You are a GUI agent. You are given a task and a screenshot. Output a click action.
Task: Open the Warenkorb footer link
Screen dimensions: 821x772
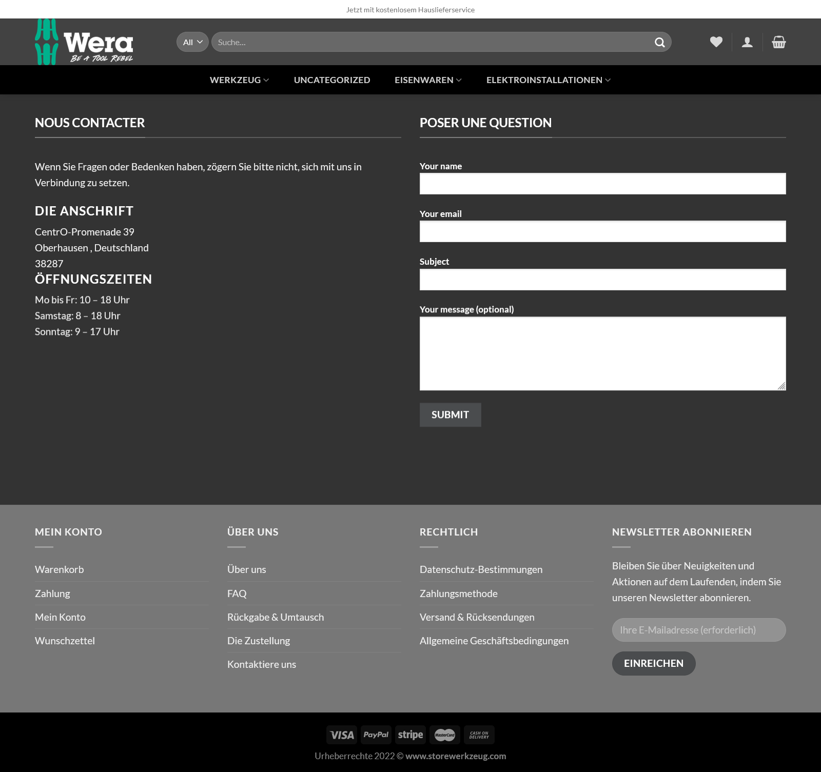point(60,569)
